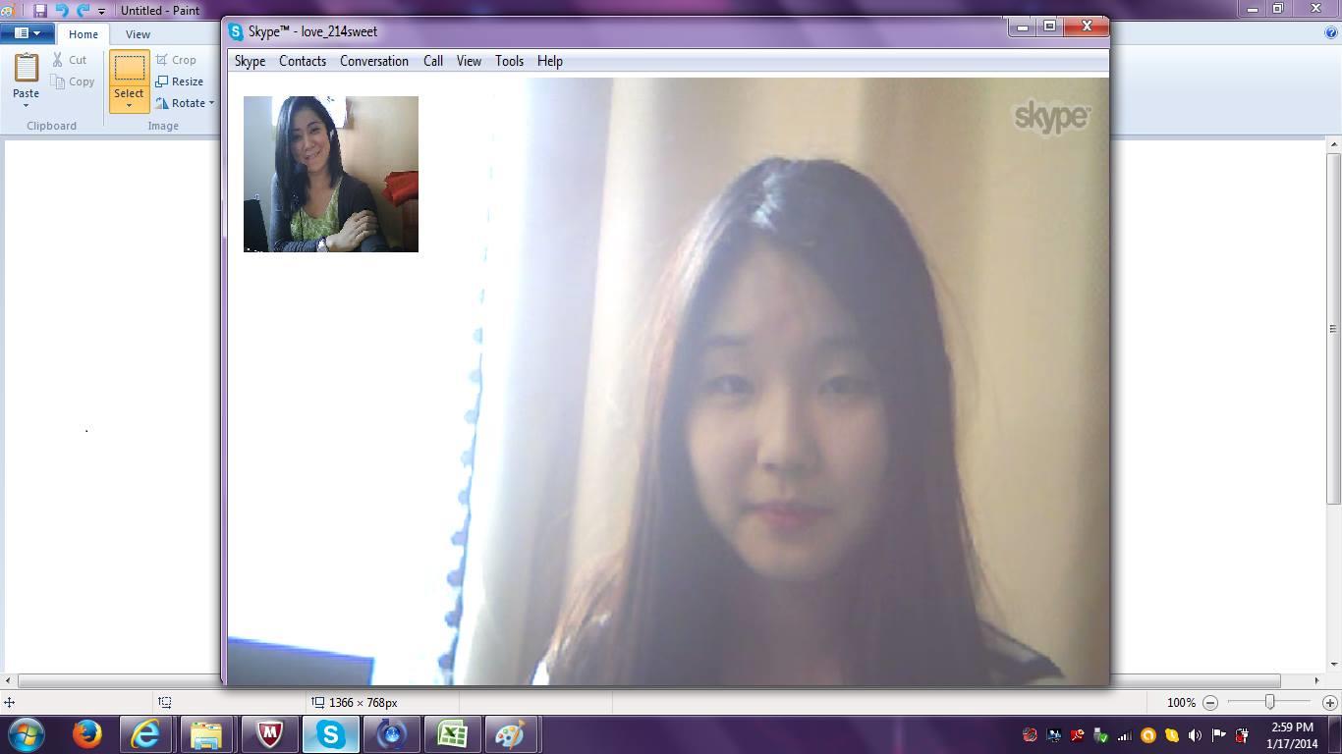Open the Contacts menu in Skype
Image resolution: width=1342 pixels, height=754 pixels.
[x=302, y=61]
